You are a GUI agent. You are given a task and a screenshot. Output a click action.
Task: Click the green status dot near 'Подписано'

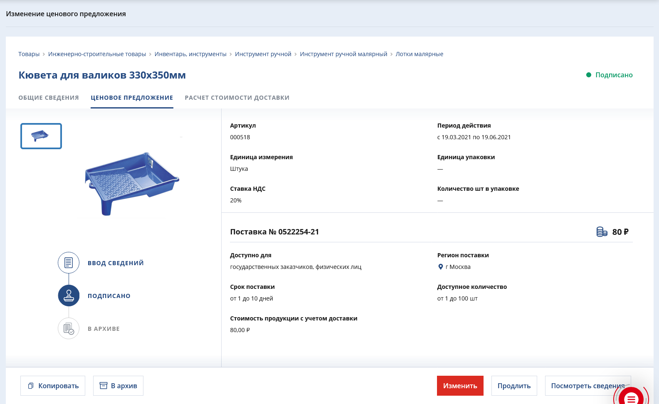pos(589,75)
